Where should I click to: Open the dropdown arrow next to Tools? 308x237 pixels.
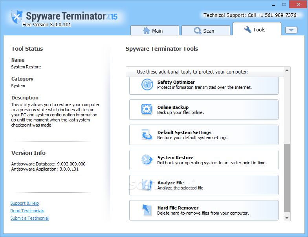291,30
